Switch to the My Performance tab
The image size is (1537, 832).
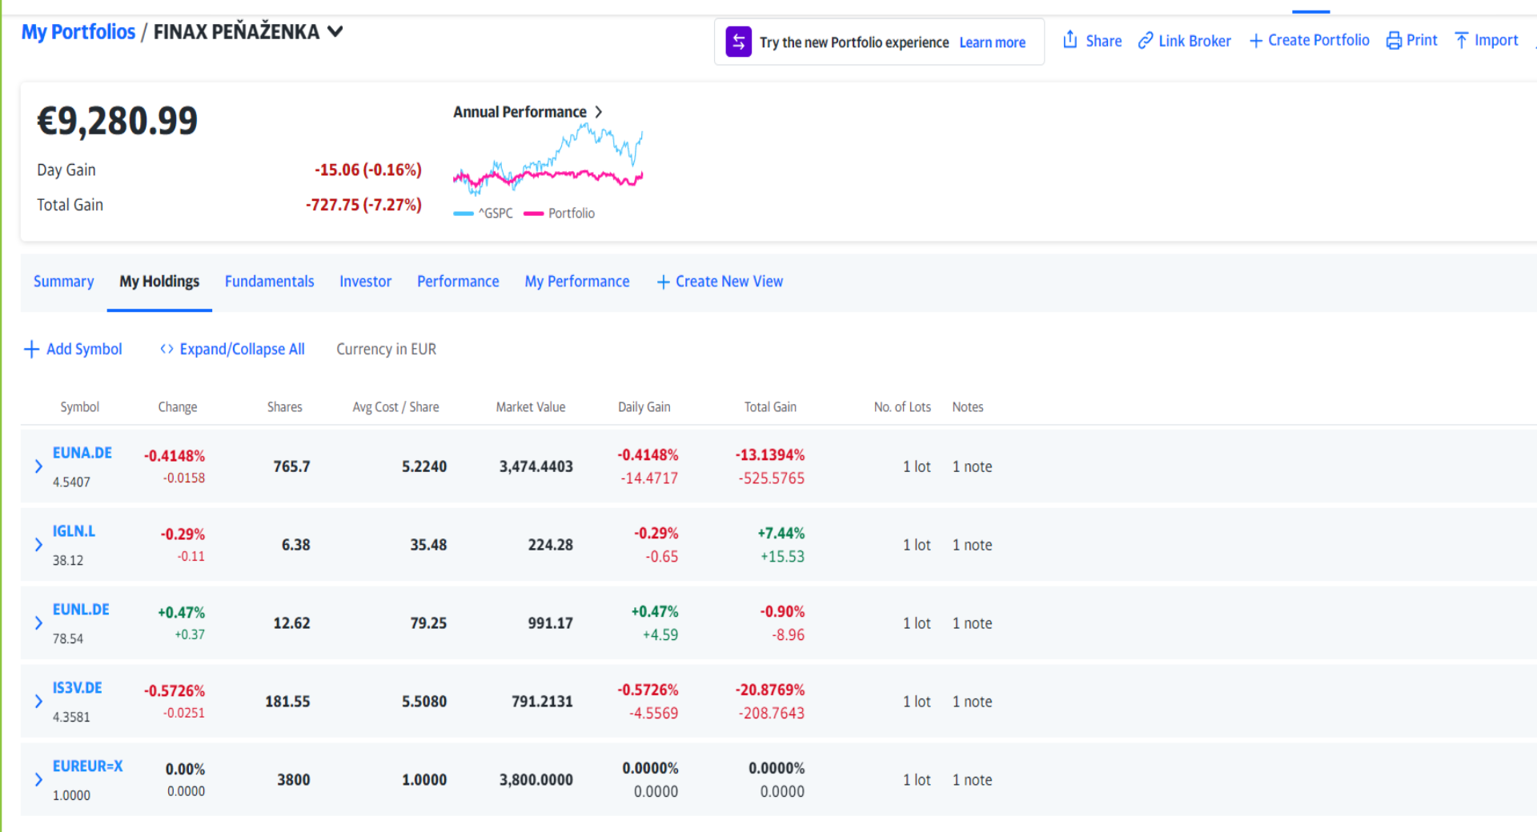coord(576,282)
